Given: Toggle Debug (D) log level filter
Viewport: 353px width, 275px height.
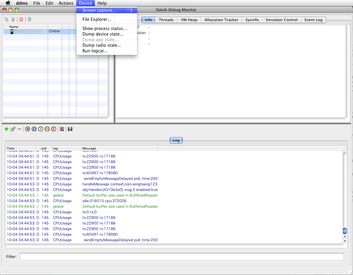Looking at the screenshot, I should [34, 129].
